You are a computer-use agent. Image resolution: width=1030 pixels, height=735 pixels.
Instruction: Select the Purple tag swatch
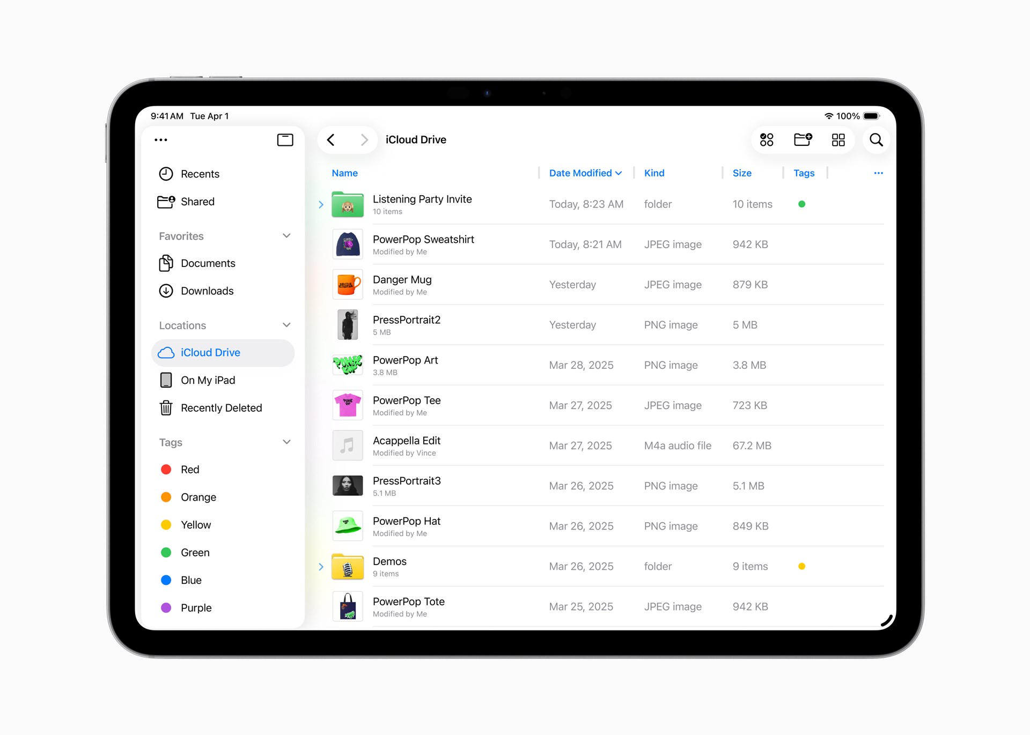[x=166, y=607]
